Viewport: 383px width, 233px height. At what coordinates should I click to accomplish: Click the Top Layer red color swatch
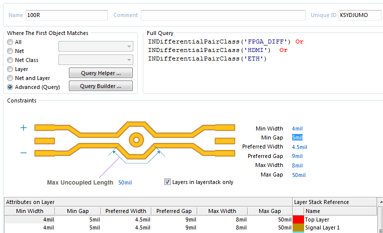pyautogui.click(x=298, y=219)
